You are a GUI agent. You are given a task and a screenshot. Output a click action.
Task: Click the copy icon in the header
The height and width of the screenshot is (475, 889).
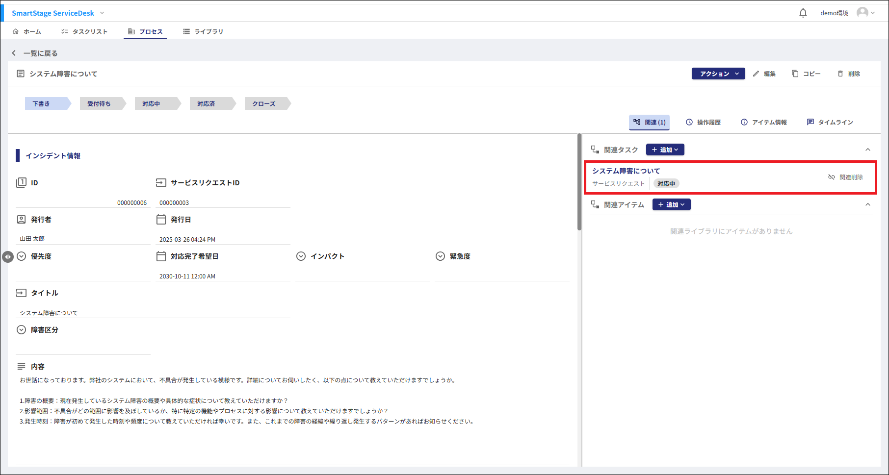pos(795,74)
